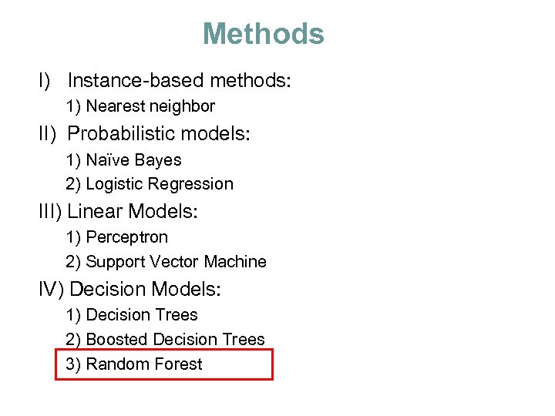Click the 'Nearest neighbor' list item
The height and width of the screenshot is (416, 555).
[x=150, y=106]
